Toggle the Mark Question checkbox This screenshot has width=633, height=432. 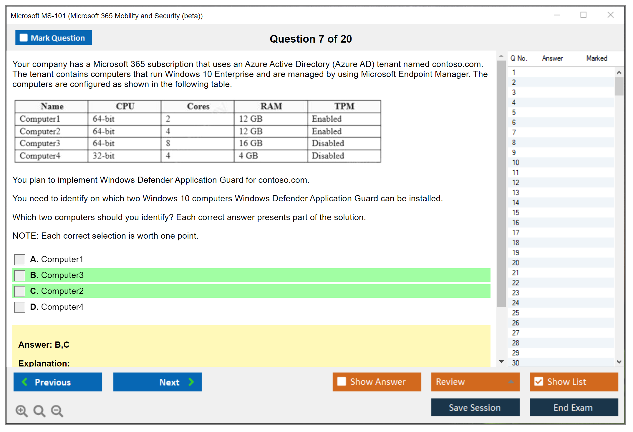(x=24, y=38)
